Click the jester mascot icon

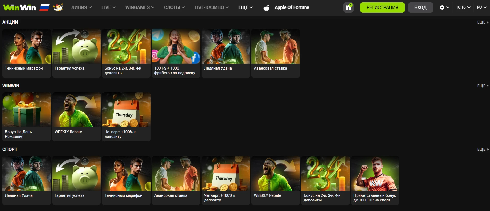58,7
